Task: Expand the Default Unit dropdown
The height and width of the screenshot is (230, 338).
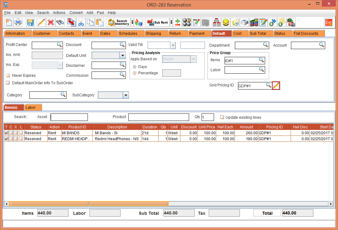Action: [122, 56]
